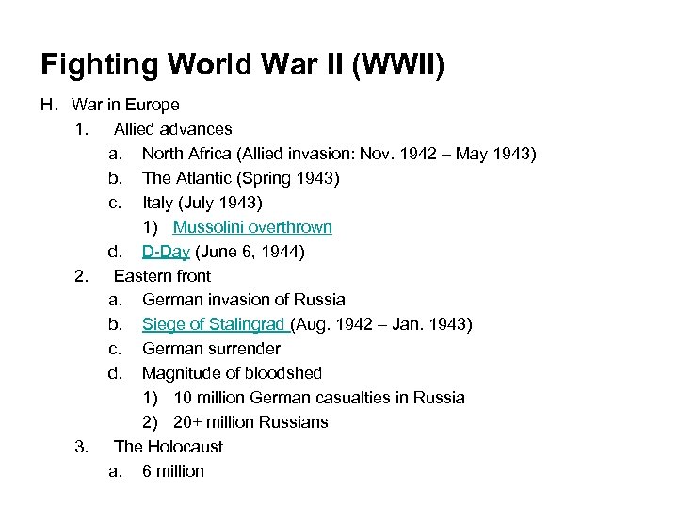
Task: Select The Holocaust heading
Action: point(169,447)
